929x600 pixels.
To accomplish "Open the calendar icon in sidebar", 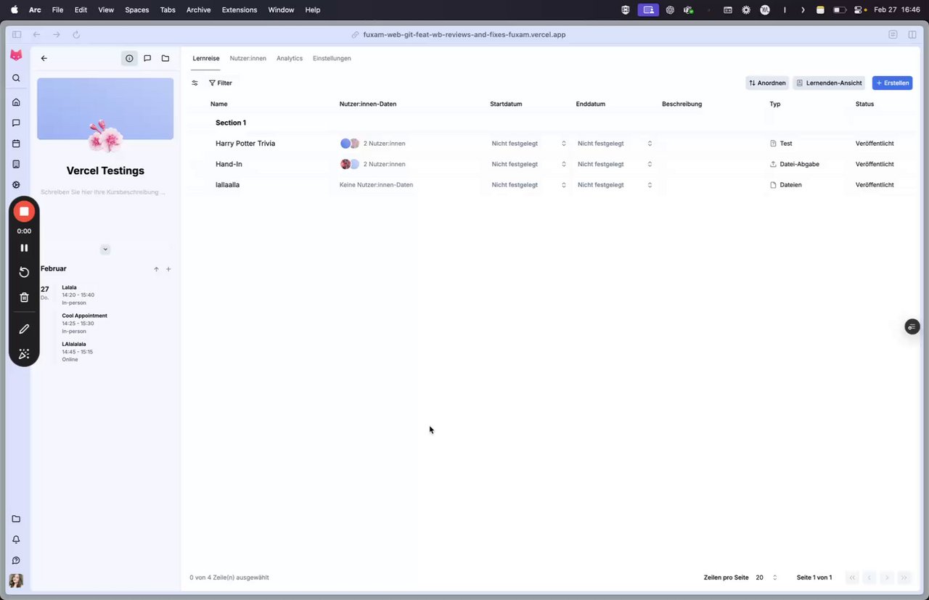I will (16, 144).
